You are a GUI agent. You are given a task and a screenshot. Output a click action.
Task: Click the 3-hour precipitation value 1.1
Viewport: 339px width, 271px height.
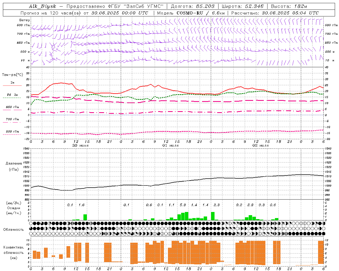[x=172, y=205]
